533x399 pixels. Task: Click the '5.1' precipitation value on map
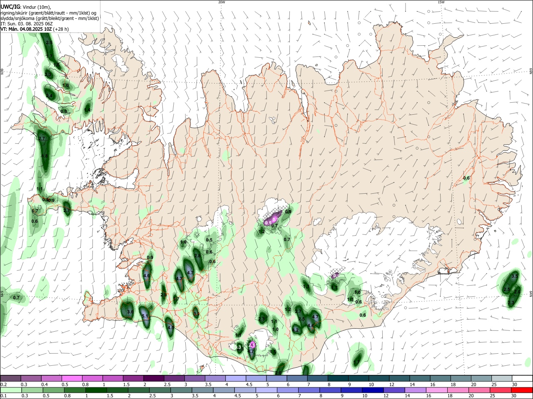point(145,316)
